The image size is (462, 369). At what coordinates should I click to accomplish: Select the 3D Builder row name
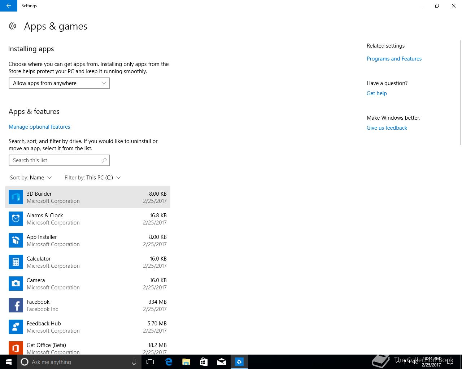click(39, 194)
